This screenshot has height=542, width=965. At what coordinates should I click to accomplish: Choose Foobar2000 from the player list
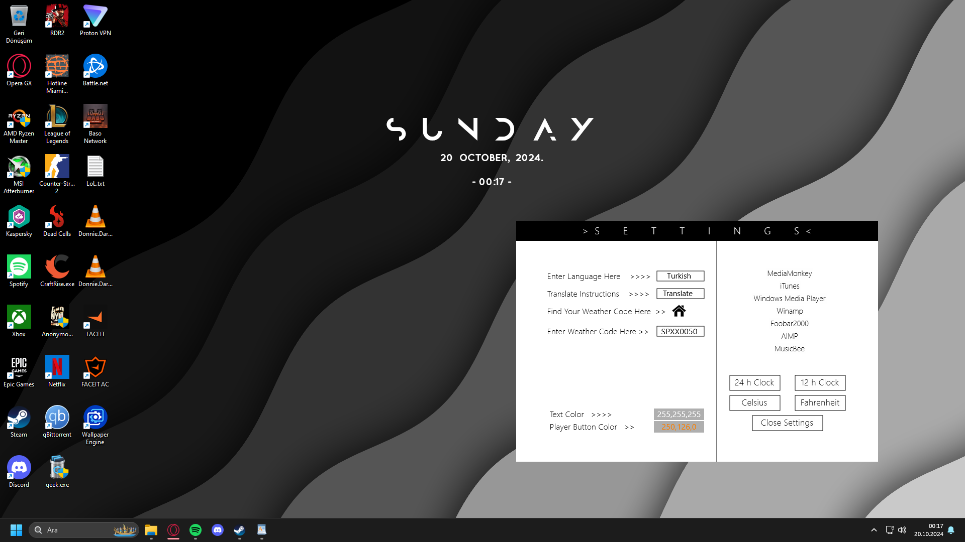[x=789, y=324]
